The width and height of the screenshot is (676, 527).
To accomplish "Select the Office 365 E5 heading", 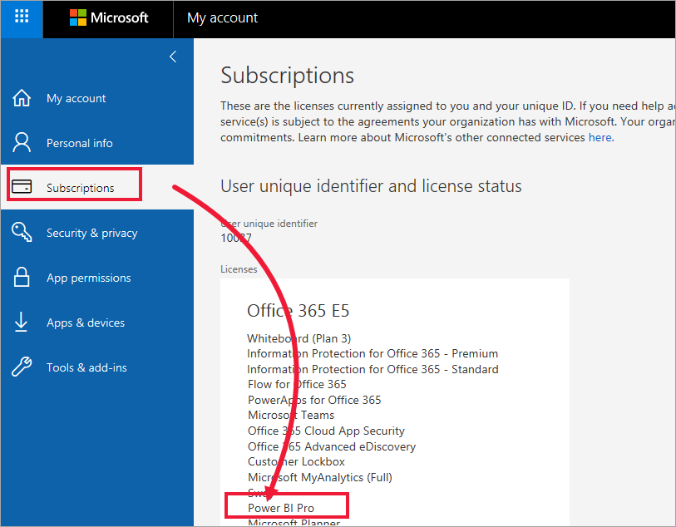I will [299, 310].
